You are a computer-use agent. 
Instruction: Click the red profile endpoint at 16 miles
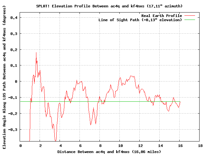coord(180,102)
